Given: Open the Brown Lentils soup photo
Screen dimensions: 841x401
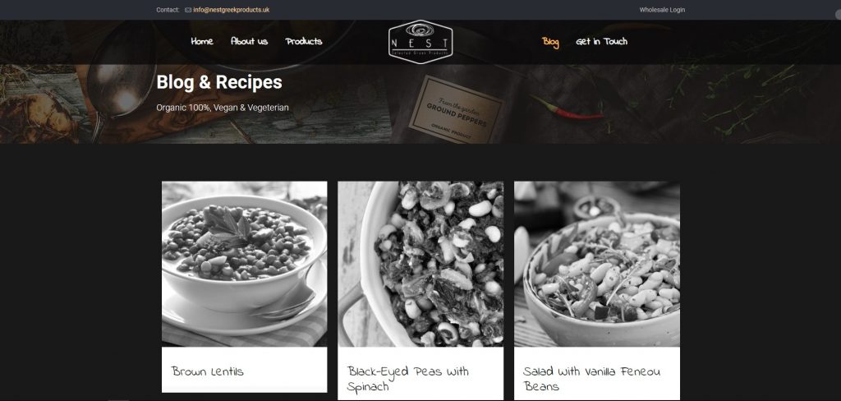Looking at the screenshot, I should click(244, 264).
